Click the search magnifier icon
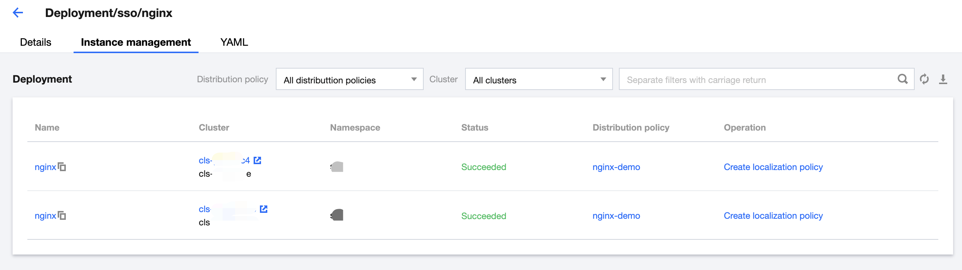 pyautogui.click(x=902, y=79)
